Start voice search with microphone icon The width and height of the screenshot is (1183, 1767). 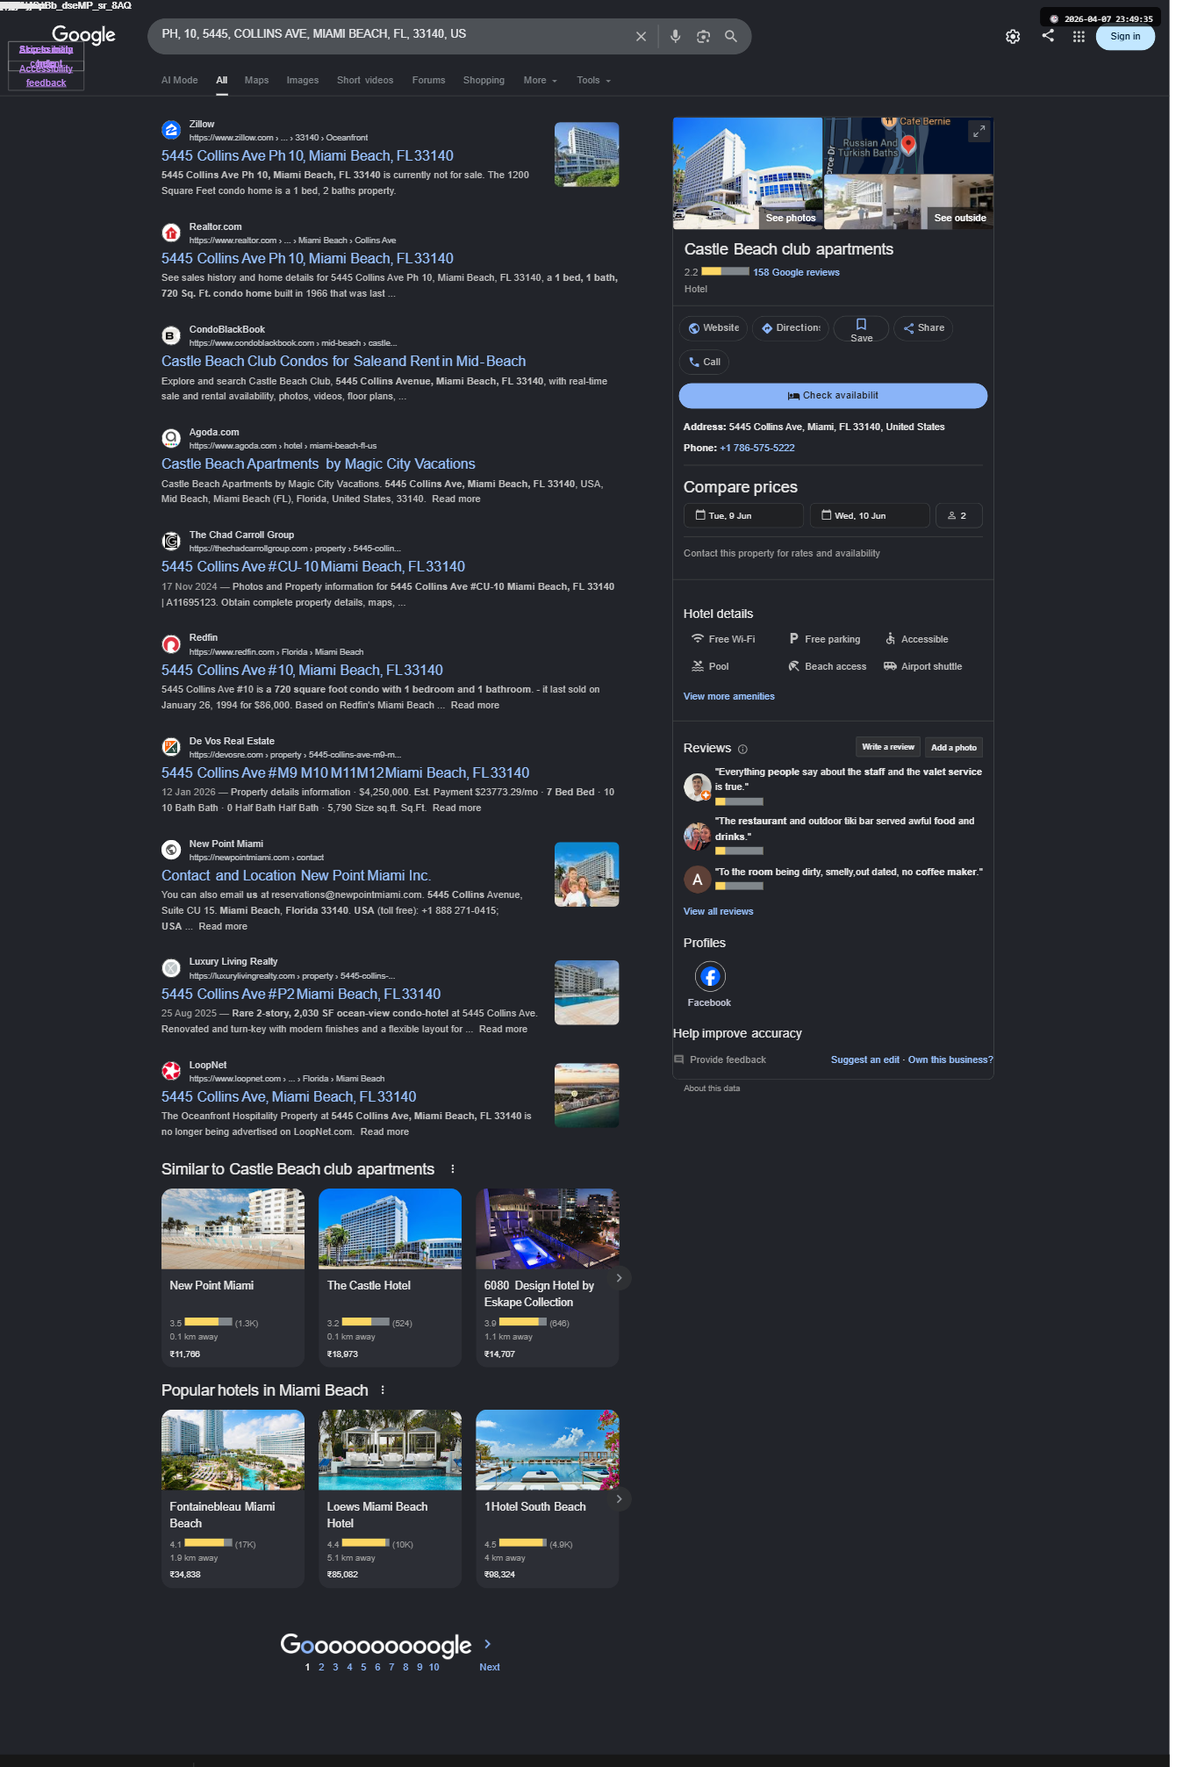675,37
